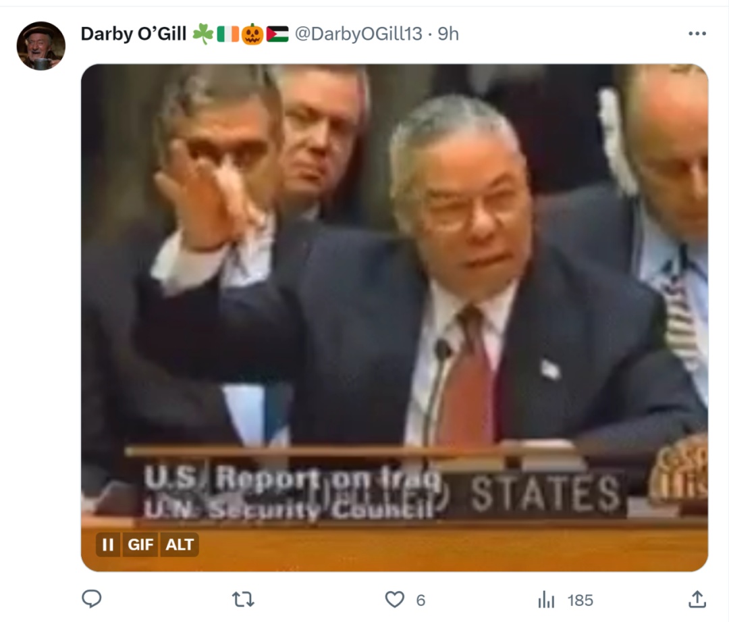Open the U.S. Report on Iraq GIF

(394, 317)
